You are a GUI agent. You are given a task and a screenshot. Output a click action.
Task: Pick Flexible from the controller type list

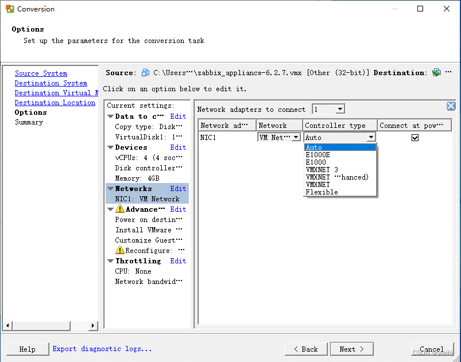321,192
